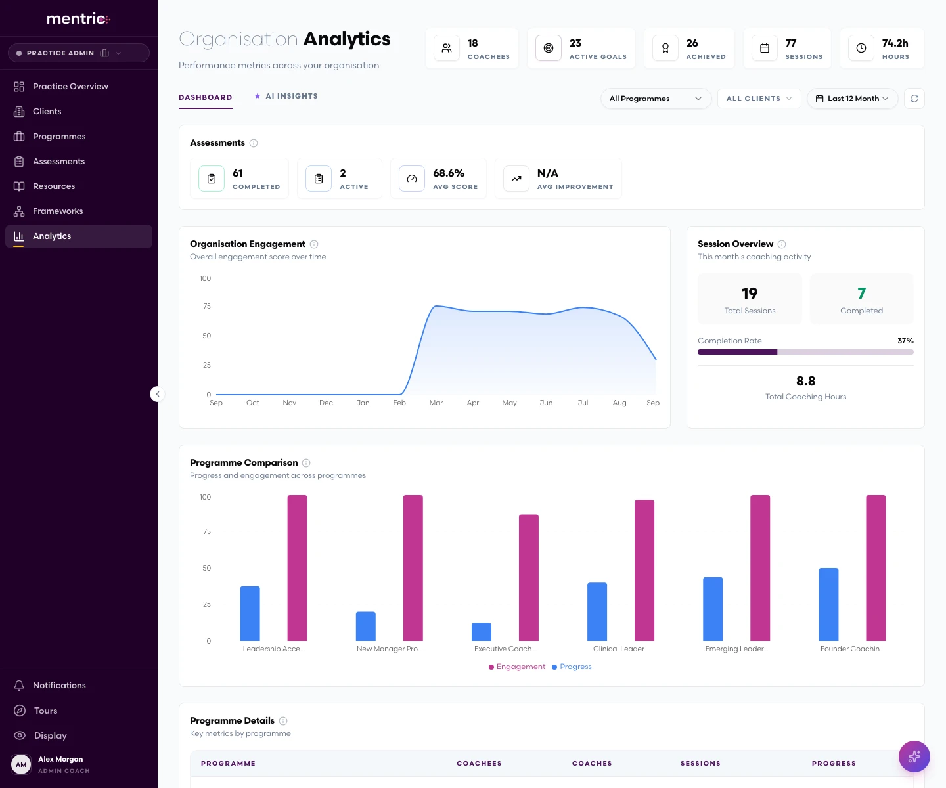Open the All Clients filter
946x788 pixels.
(759, 98)
